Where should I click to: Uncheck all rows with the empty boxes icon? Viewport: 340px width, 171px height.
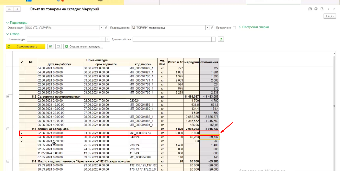(58, 46)
